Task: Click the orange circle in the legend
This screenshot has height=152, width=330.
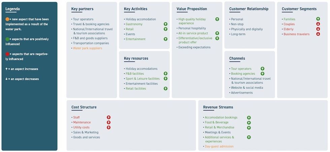Action: pos(7,19)
